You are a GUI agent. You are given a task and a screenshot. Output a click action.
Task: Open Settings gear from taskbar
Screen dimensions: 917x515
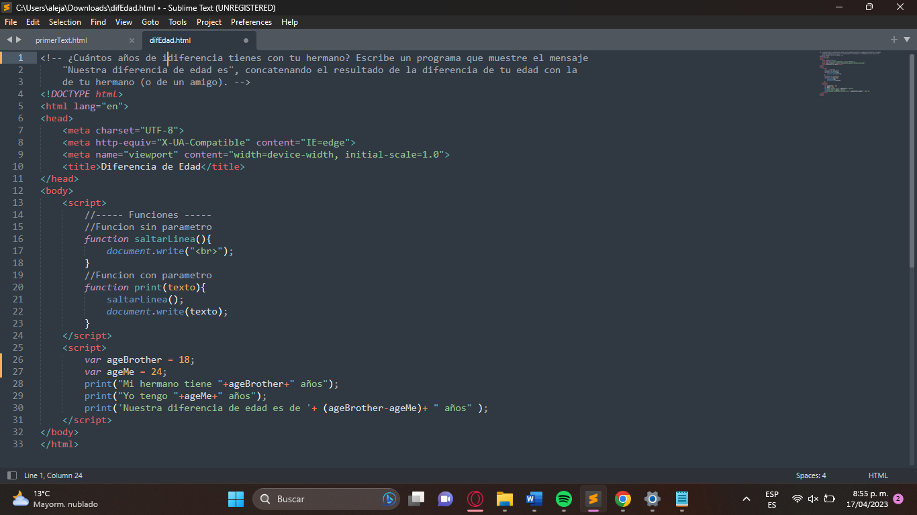(653, 499)
